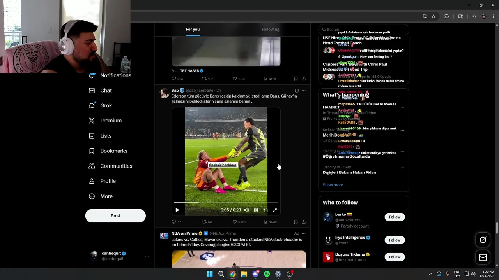Open the more options on Sab's tweet
The width and height of the screenshot is (499, 280).
[304, 91]
